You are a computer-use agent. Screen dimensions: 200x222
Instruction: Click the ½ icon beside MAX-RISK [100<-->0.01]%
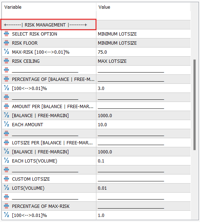click(7, 52)
